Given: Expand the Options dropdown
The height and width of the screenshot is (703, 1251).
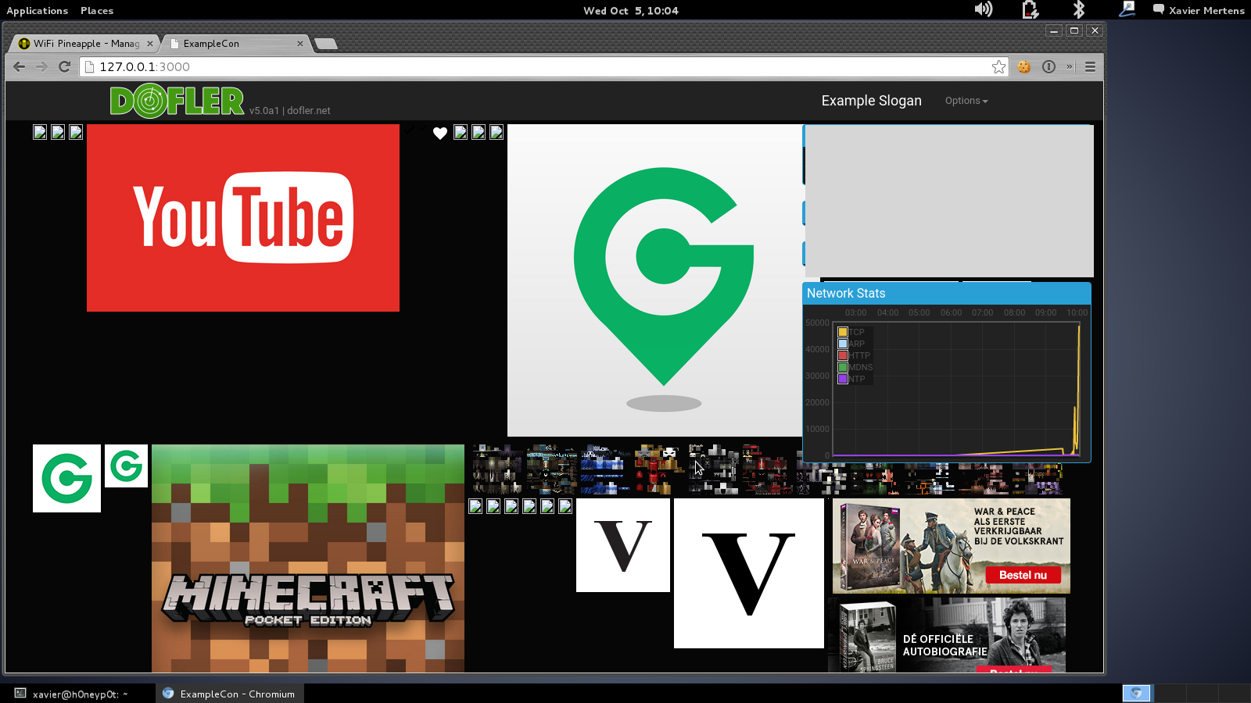Looking at the screenshot, I should pyautogui.click(x=966, y=101).
